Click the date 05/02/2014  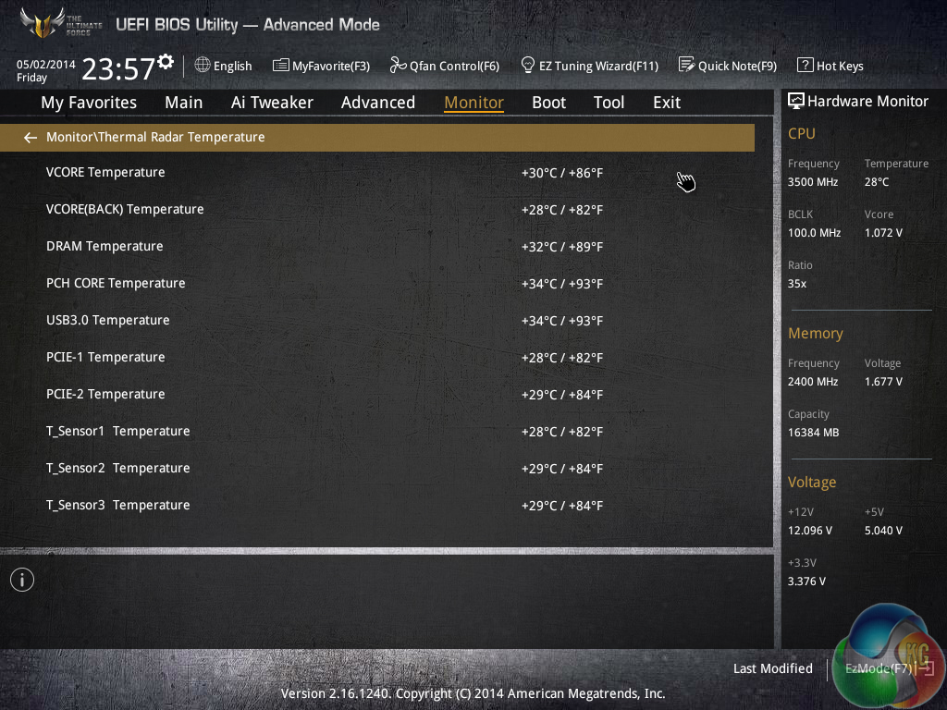coord(46,64)
